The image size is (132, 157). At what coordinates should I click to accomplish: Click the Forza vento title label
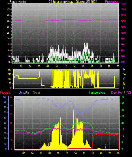pos(18,2)
